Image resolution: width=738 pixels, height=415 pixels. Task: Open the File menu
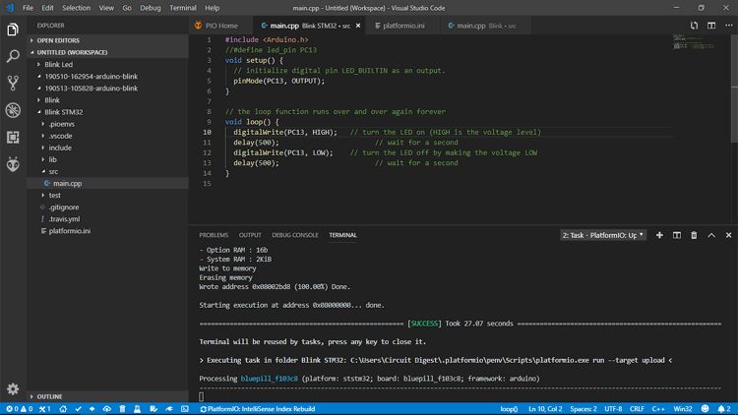click(28, 8)
